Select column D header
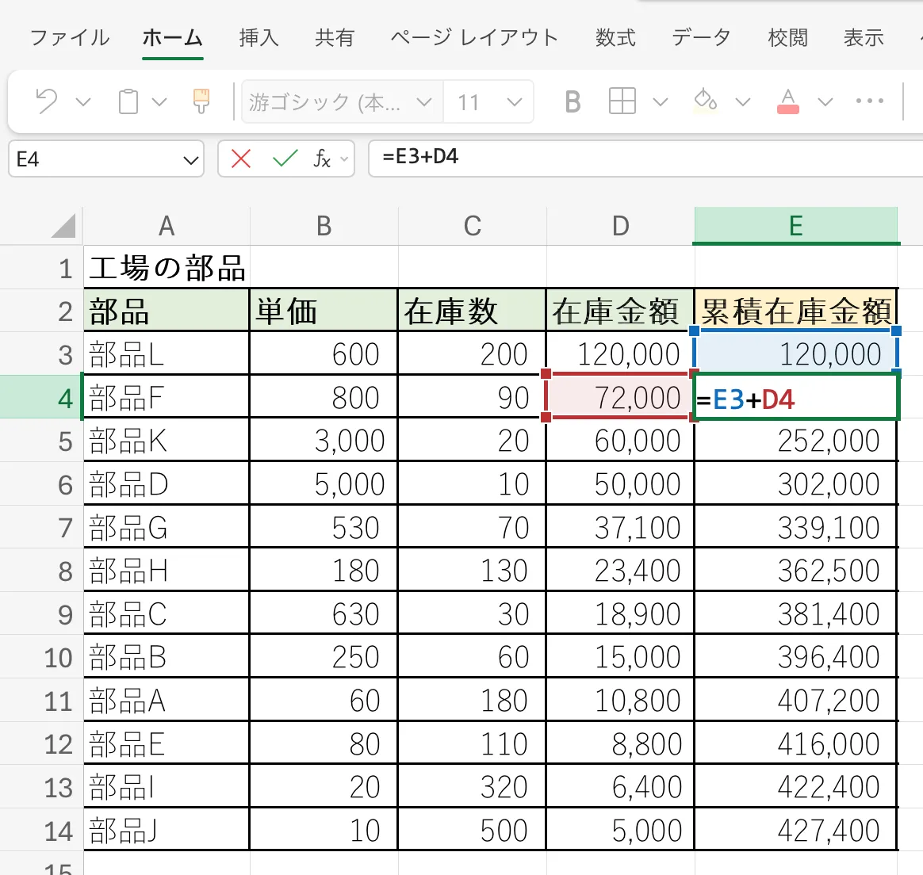Screen dimensions: 923x875 [x=620, y=227]
